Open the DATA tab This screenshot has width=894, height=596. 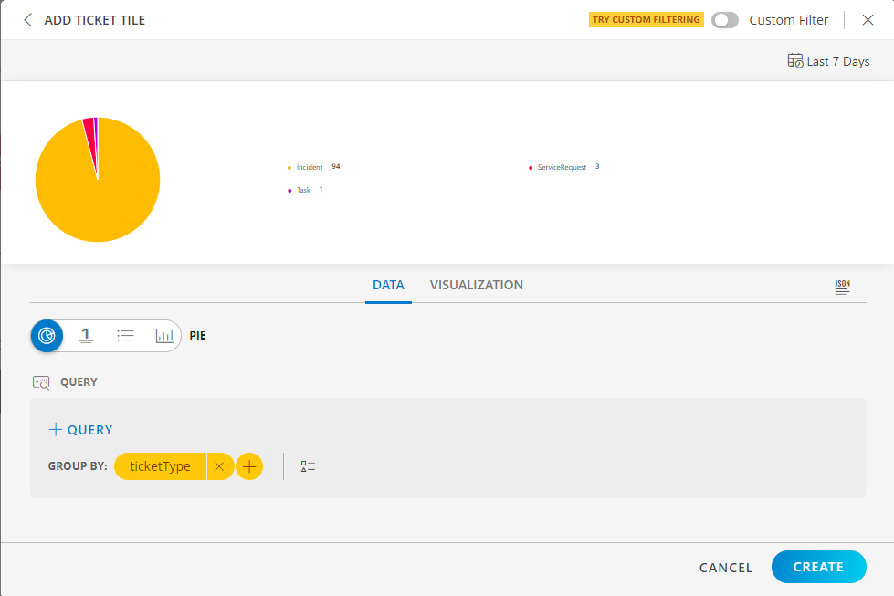point(388,285)
